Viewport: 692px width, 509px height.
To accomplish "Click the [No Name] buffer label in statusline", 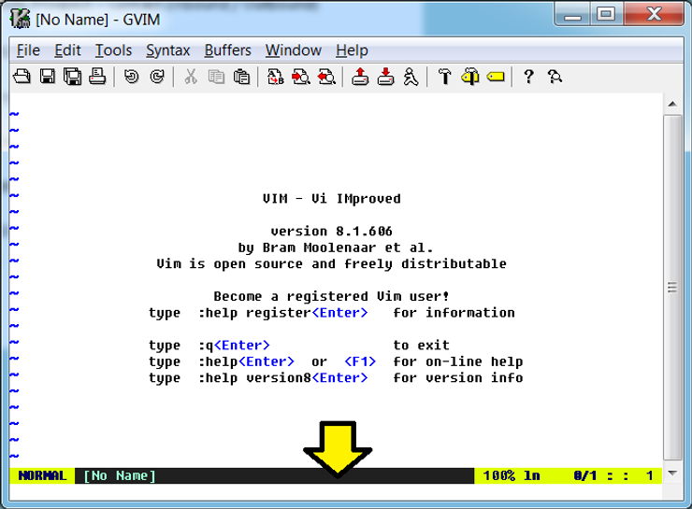I will pyautogui.click(x=119, y=475).
